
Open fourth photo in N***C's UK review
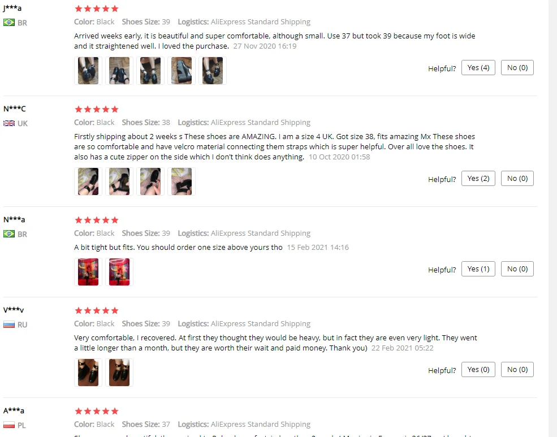pos(182,181)
